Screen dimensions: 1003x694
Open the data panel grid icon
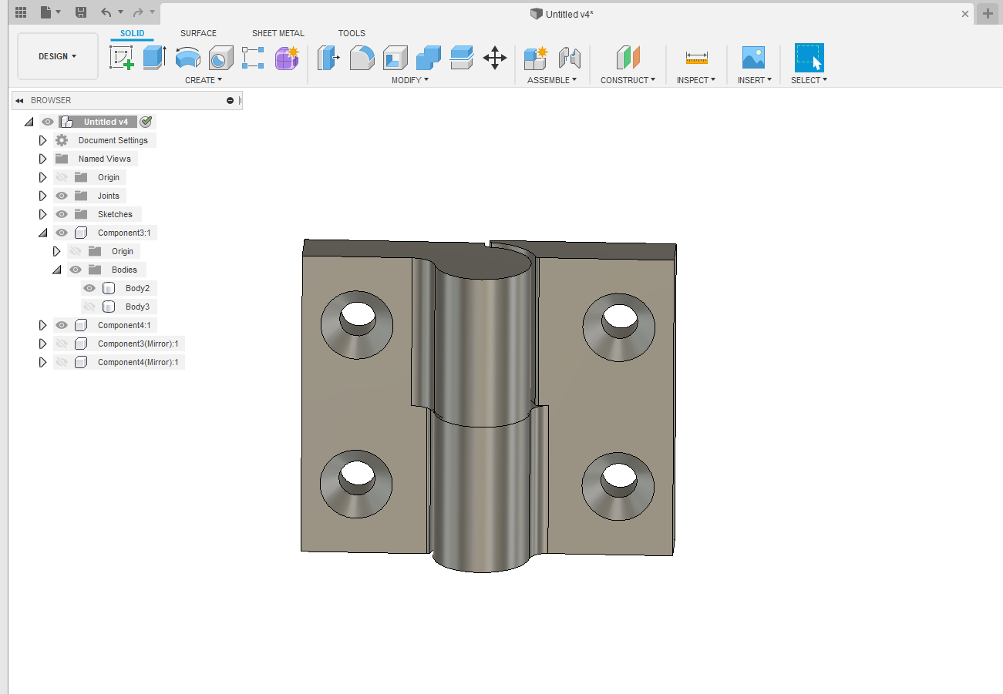click(x=21, y=12)
